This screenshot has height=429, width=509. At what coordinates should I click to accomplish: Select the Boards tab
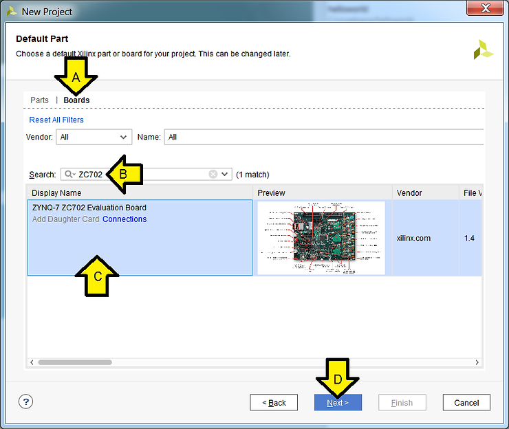(x=76, y=100)
